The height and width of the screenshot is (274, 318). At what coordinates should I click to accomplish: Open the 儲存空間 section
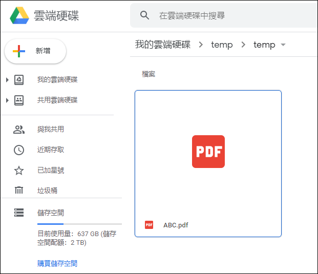coord(51,213)
